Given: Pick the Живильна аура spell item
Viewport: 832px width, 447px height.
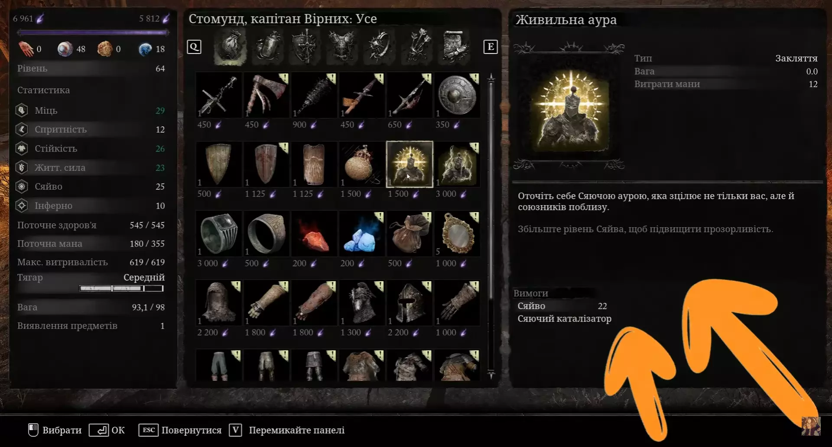Looking at the screenshot, I should pos(409,164).
